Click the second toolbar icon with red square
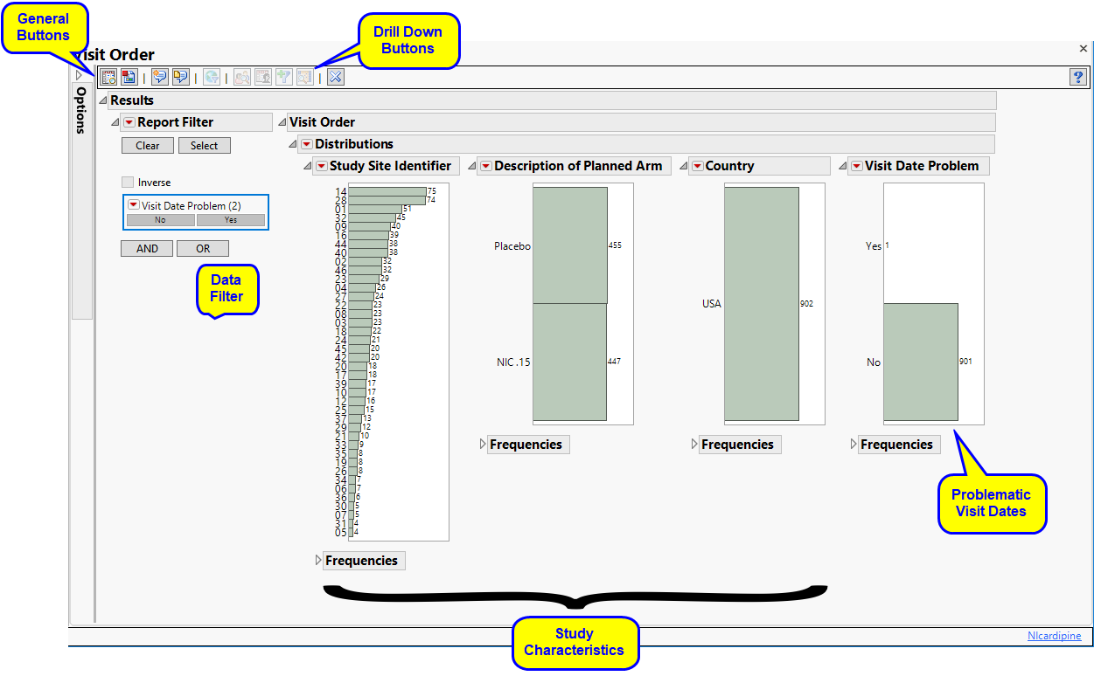The height and width of the screenshot is (683, 1094). click(129, 77)
